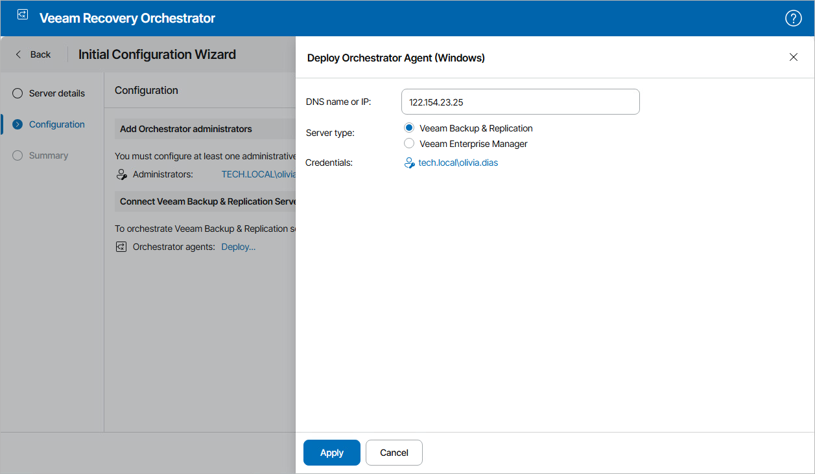The image size is (815, 474).
Task: Go to the Summary wizard step
Action: click(x=50, y=155)
